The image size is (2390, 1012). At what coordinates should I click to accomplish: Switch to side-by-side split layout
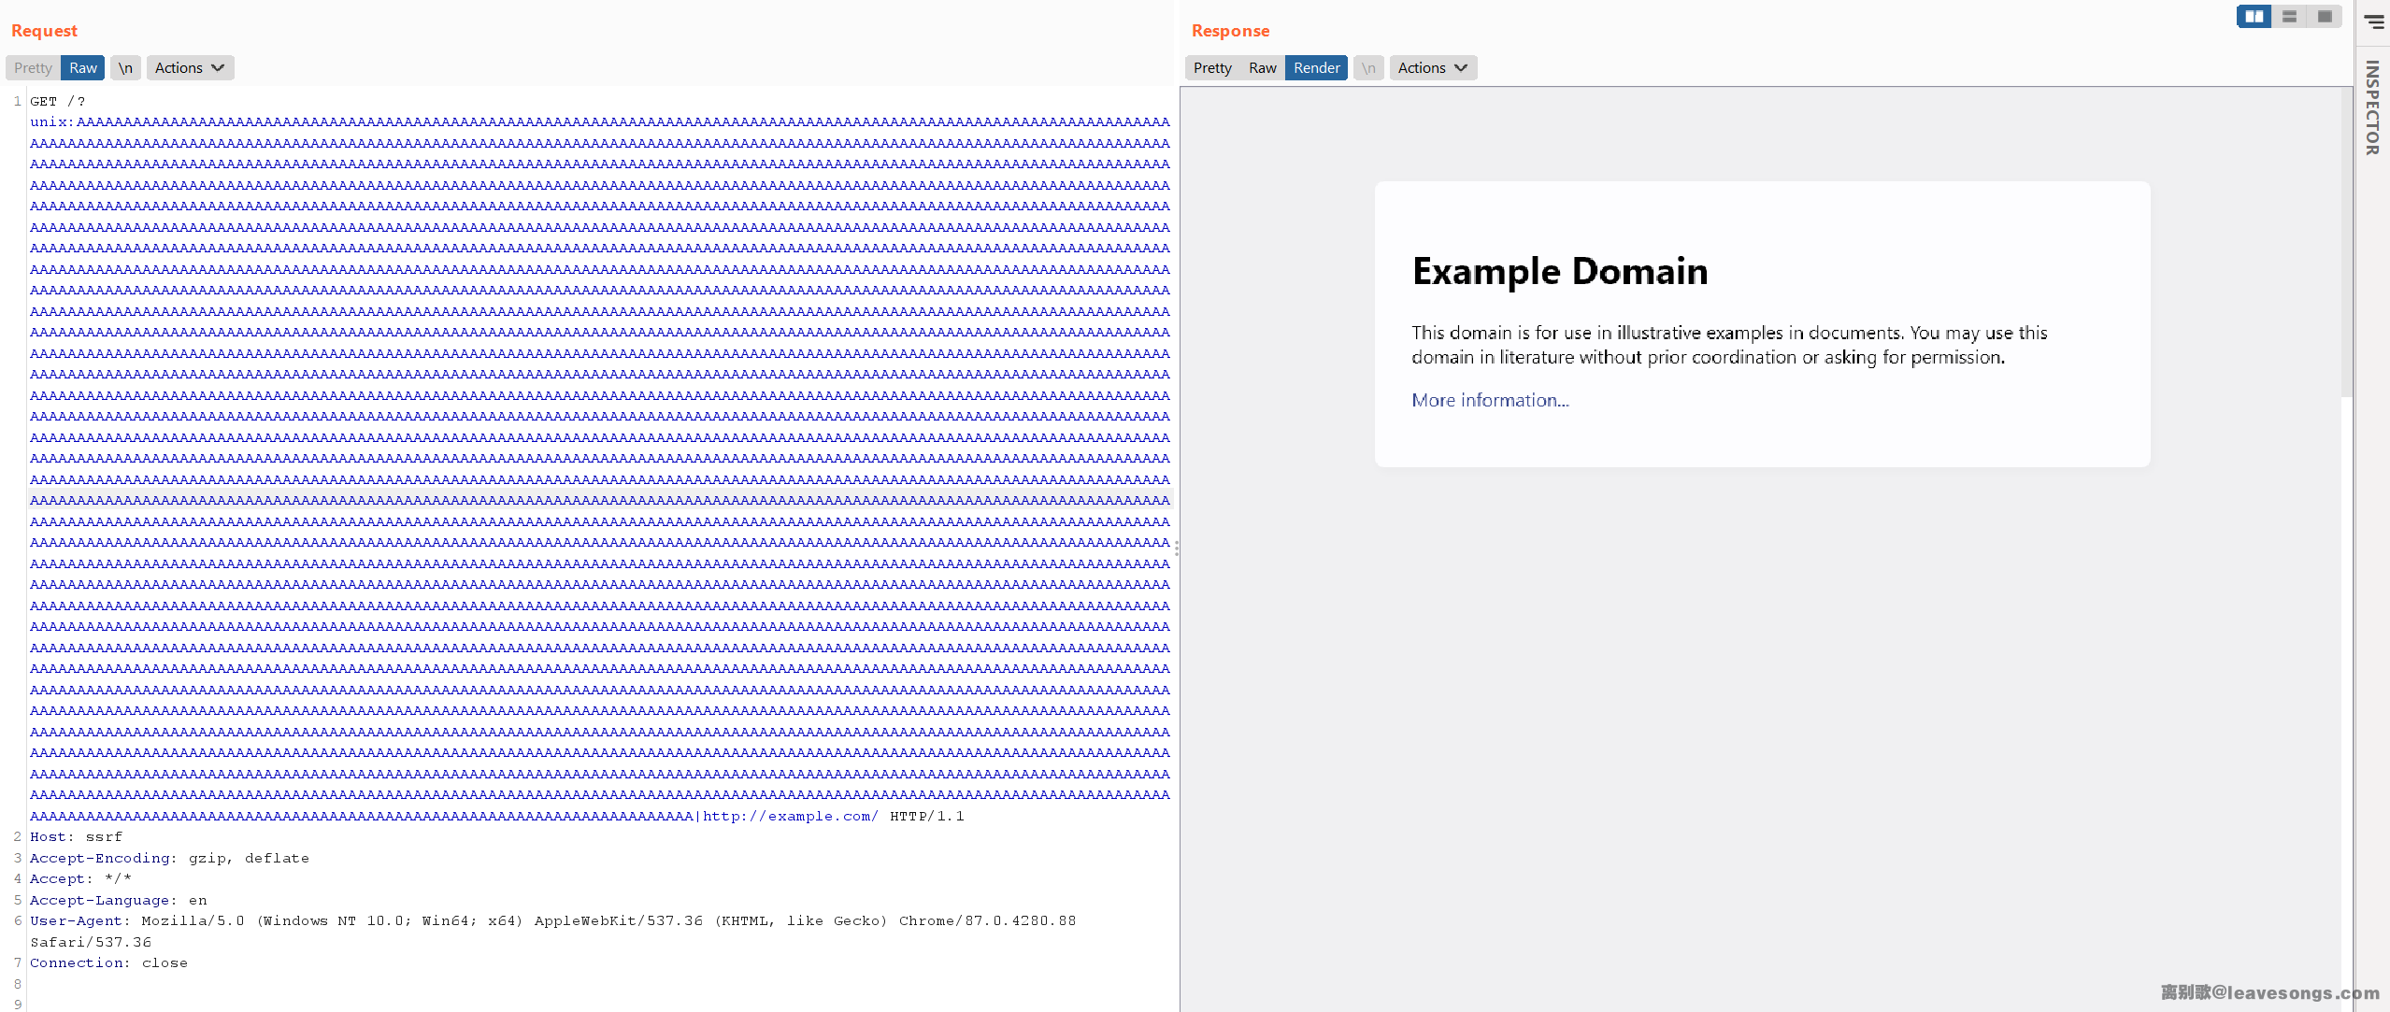pyautogui.click(x=2254, y=16)
